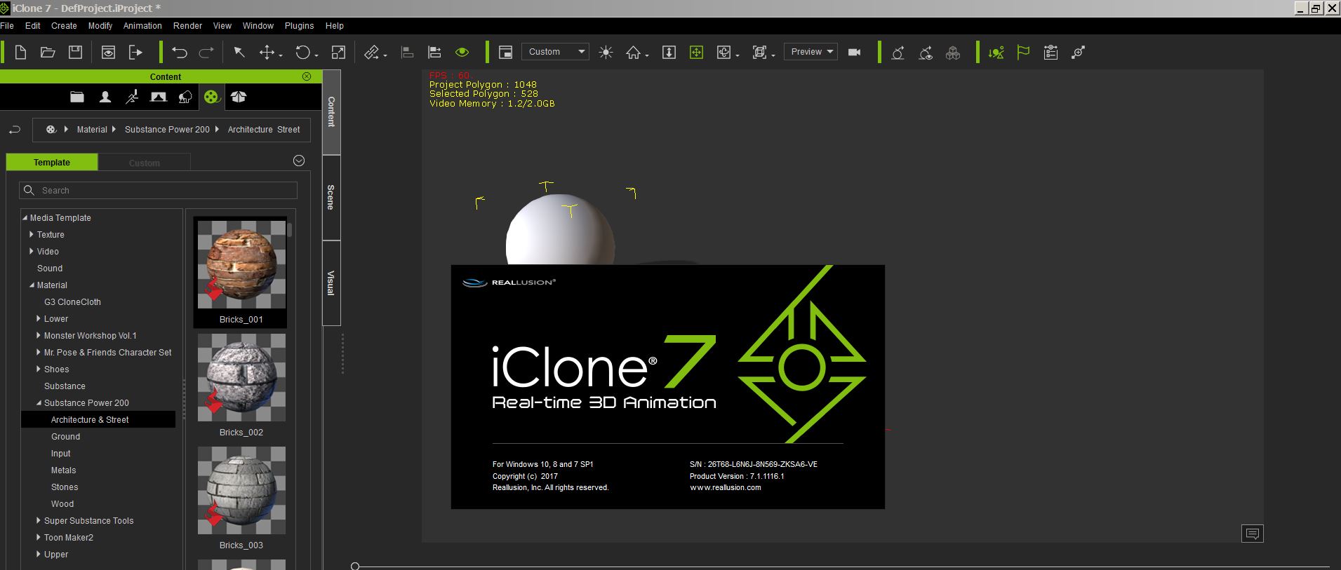Redo the last undone action

click(206, 52)
